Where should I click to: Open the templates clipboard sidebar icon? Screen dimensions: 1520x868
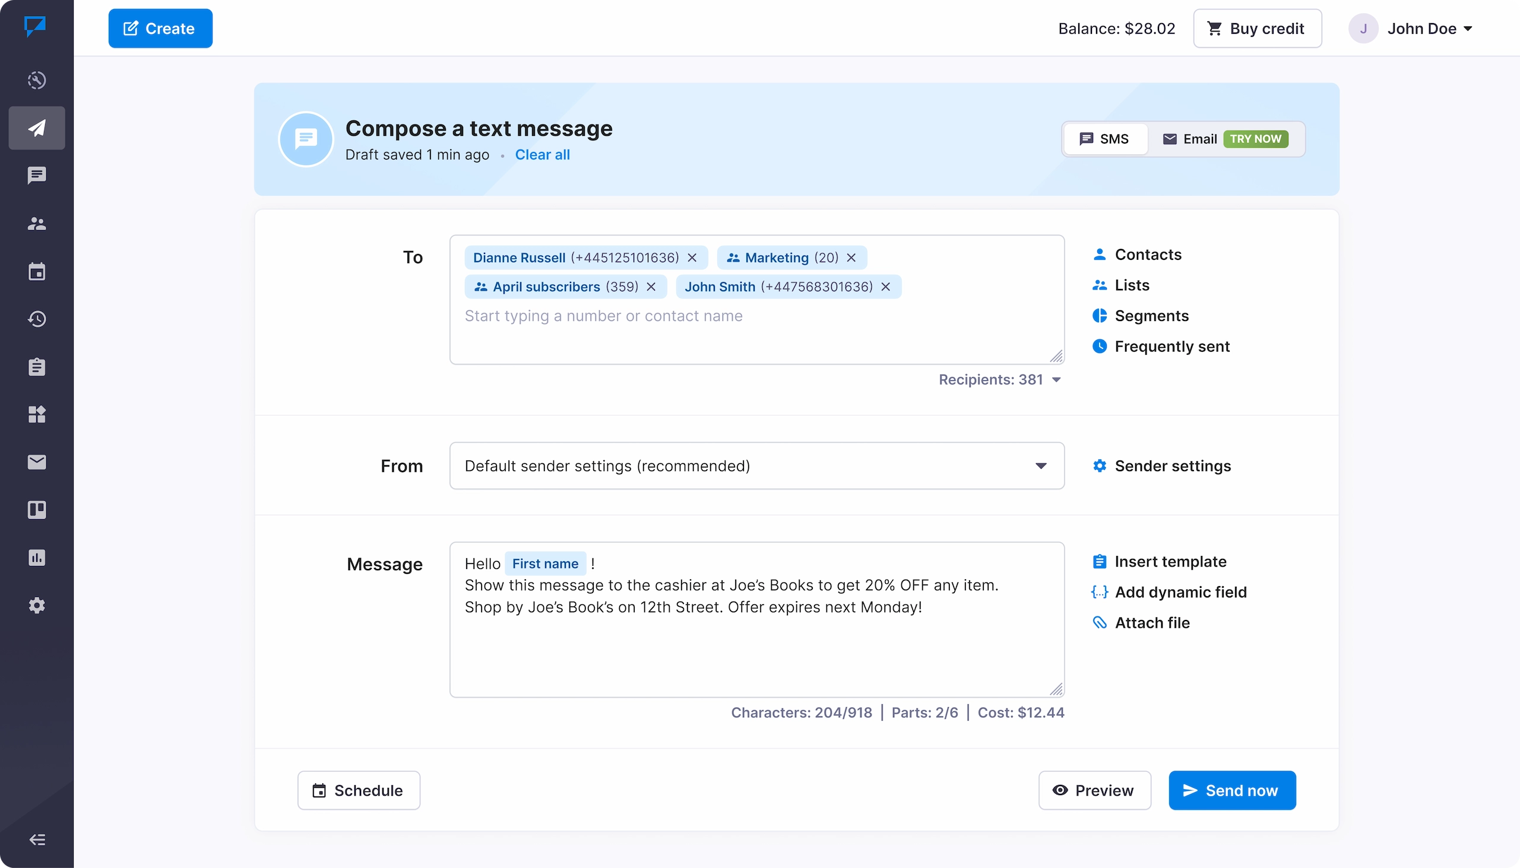coord(37,367)
